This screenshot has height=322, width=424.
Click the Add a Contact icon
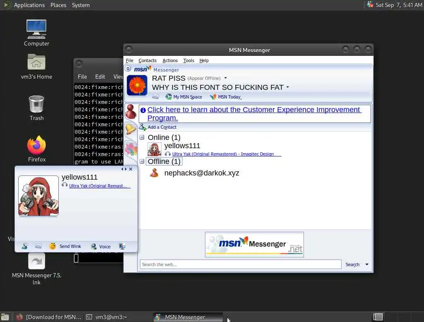coord(142,127)
